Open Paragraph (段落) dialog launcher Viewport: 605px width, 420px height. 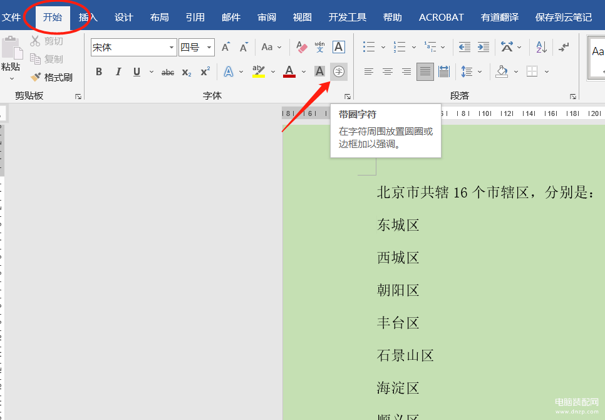tap(573, 97)
